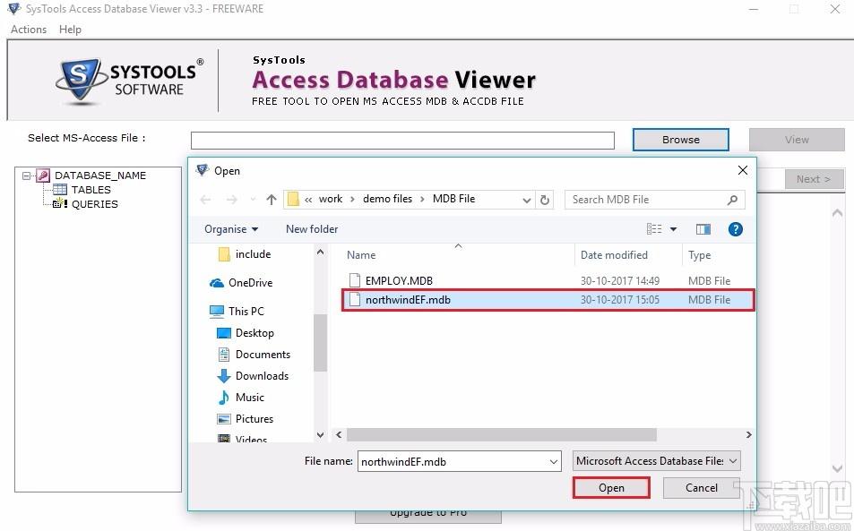Click the navigation pane vertical scrollbar
854x531 pixels.
coord(320,343)
